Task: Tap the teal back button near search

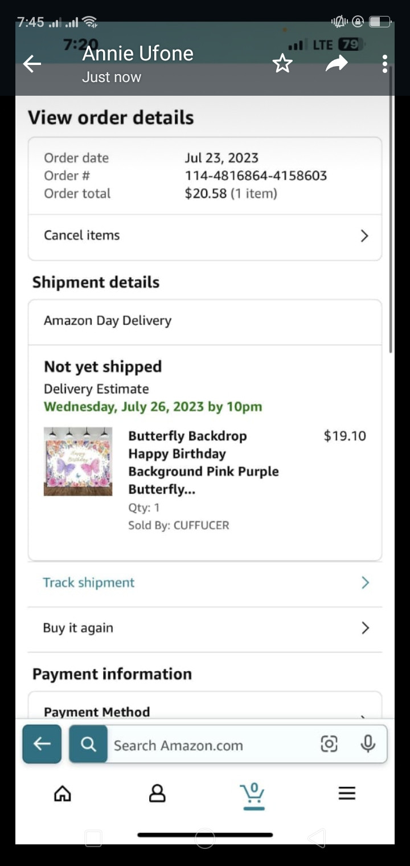Action: 42,744
